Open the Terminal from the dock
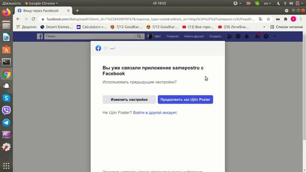 [6, 62]
